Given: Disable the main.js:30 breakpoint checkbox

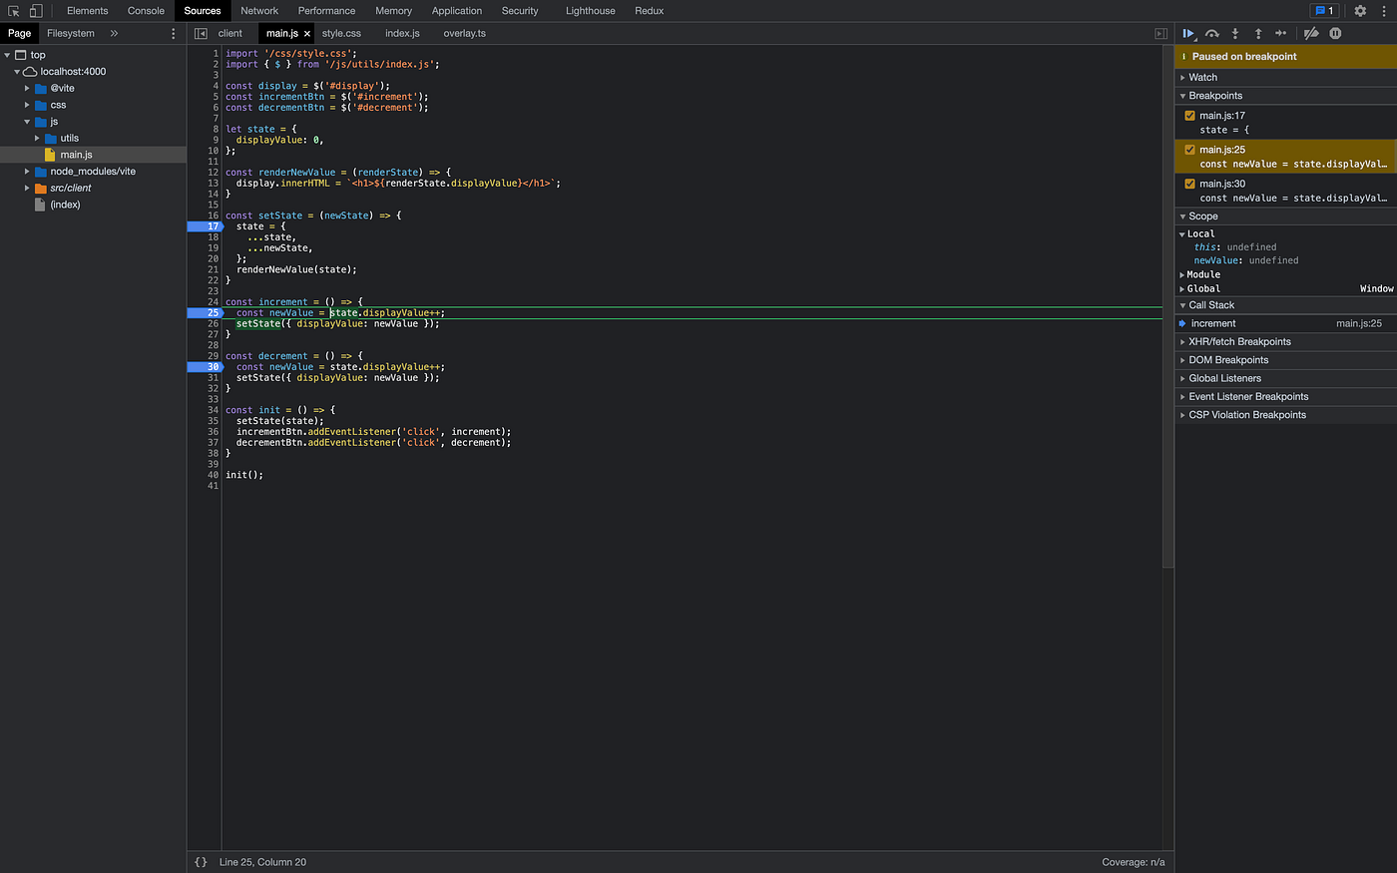Looking at the screenshot, I should pos(1189,185).
